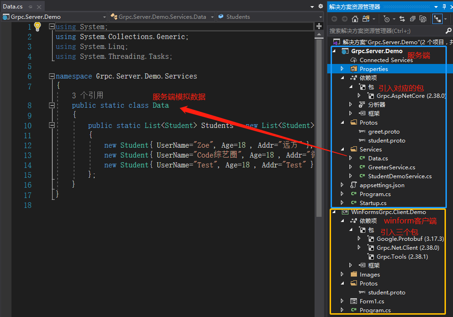The image size is (453, 317).
Task: Click the Protos folder icon under Grpc.Server.Demo
Action: pos(354,122)
